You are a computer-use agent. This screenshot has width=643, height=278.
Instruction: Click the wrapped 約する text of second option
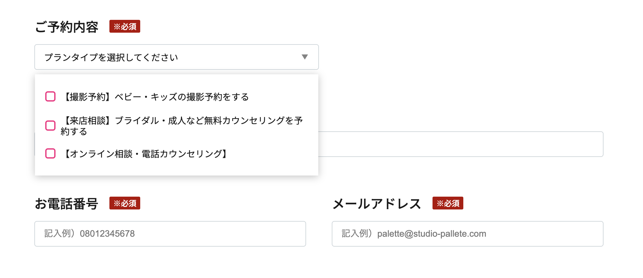74,132
